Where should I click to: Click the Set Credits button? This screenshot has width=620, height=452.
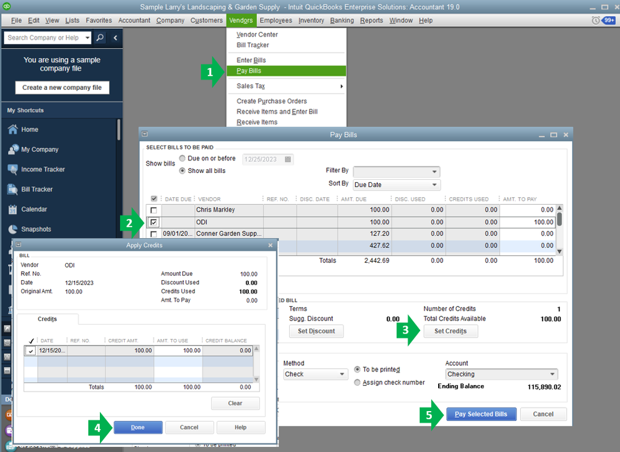pyautogui.click(x=451, y=331)
